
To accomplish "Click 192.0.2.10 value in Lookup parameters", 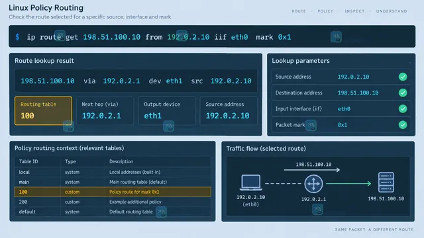I will coord(353,77).
